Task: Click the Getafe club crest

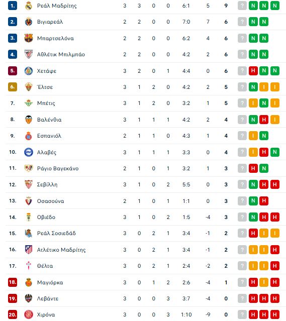Action: (29, 71)
